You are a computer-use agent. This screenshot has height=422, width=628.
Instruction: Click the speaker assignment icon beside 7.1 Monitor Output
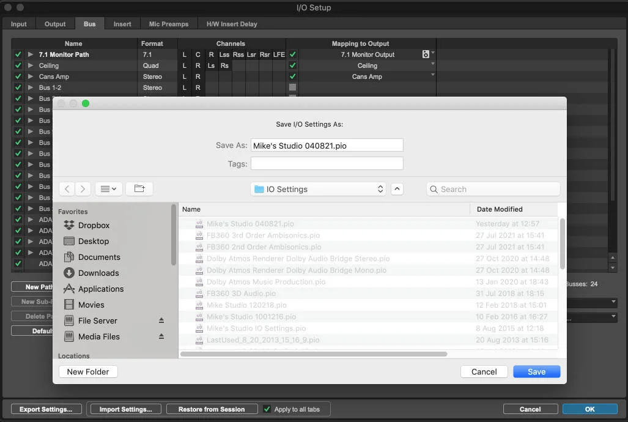[x=426, y=54]
